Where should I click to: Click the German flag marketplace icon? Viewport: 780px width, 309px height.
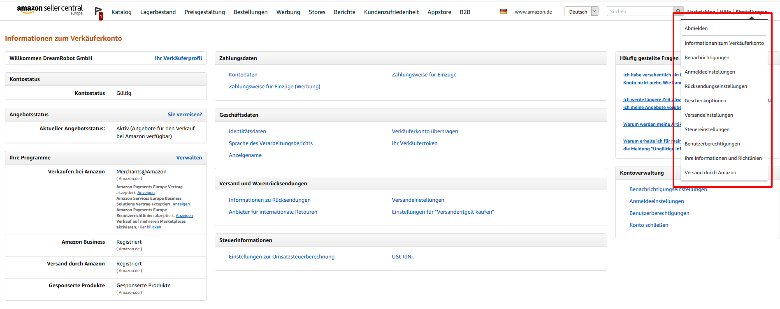click(x=504, y=12)
